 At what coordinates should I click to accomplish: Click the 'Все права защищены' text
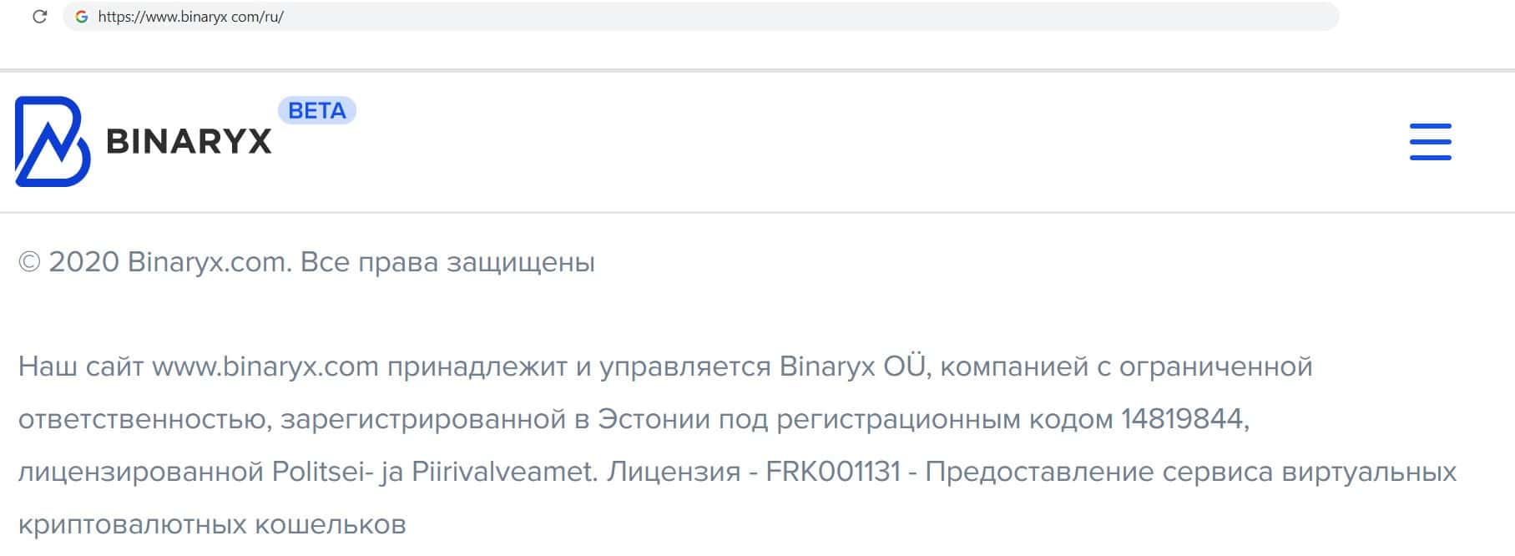click(x=447, y=262)
